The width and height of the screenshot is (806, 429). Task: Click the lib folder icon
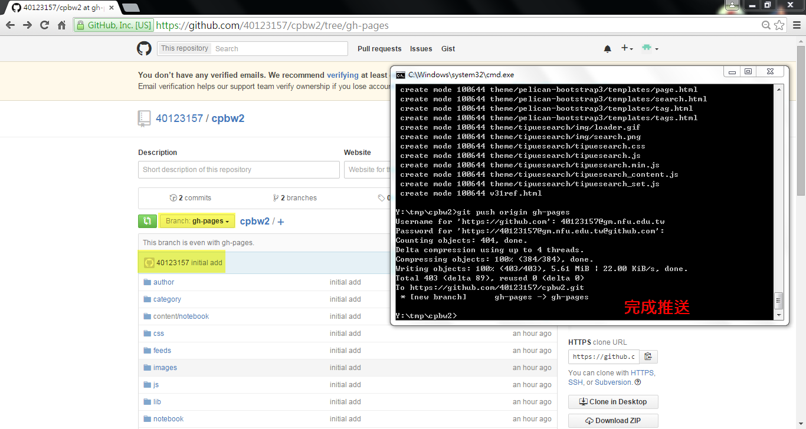[147, 402]
